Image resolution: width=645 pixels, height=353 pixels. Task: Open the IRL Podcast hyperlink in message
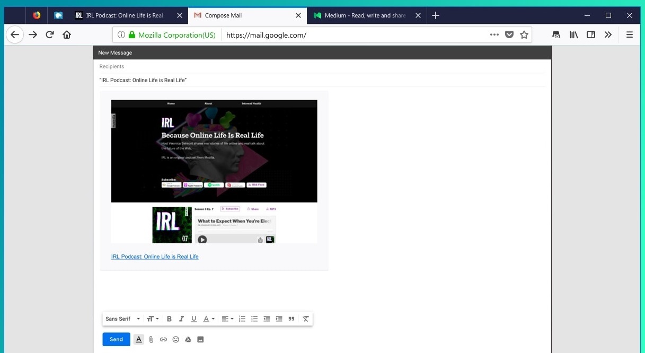pyautogui.click(x=155, y=257)
